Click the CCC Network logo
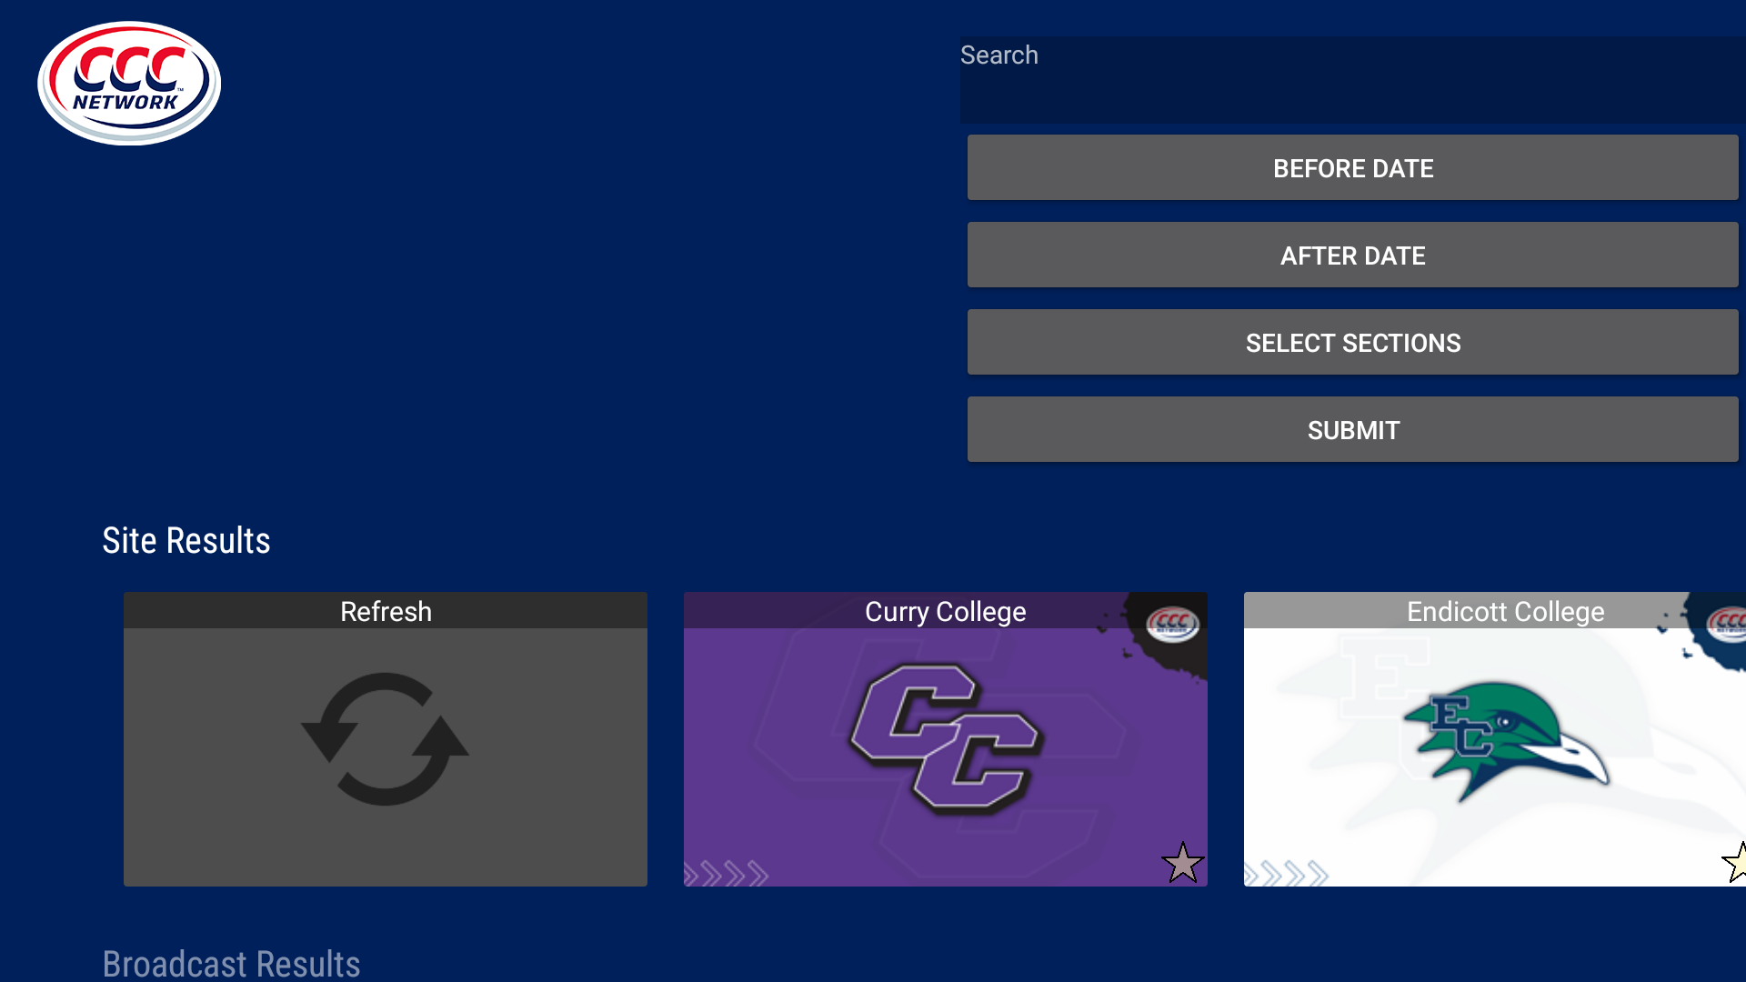Image resolution: width=1746 pixels, height=982 pixels. pos(128,81)
